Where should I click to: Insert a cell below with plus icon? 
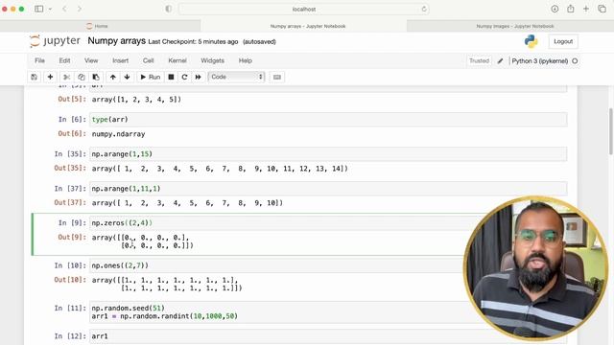50,77
